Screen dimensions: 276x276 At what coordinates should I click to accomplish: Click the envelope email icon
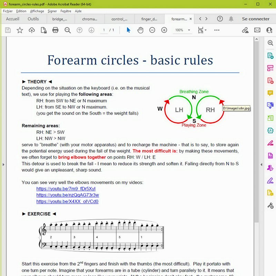click(x=257, y=30)
